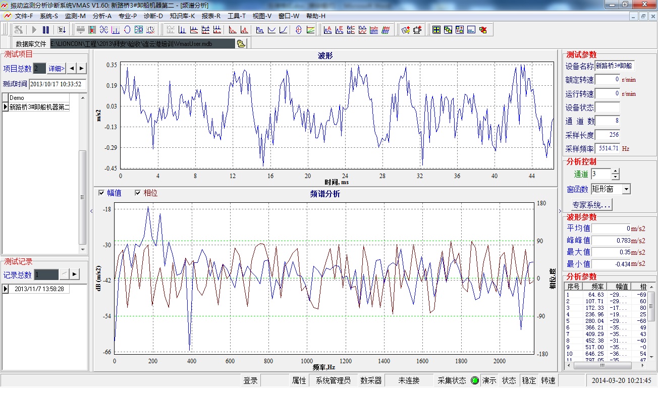Click the cascade windows toolbar icon

(x=448, y=30)
